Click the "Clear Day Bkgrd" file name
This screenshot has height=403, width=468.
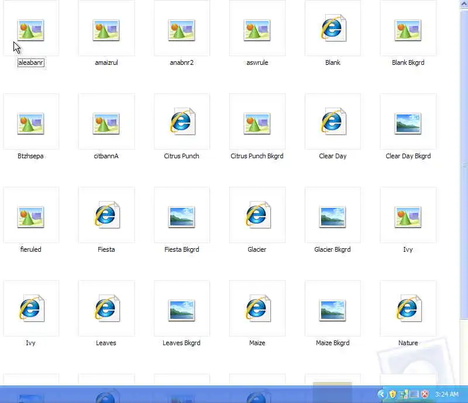point(408,156)
